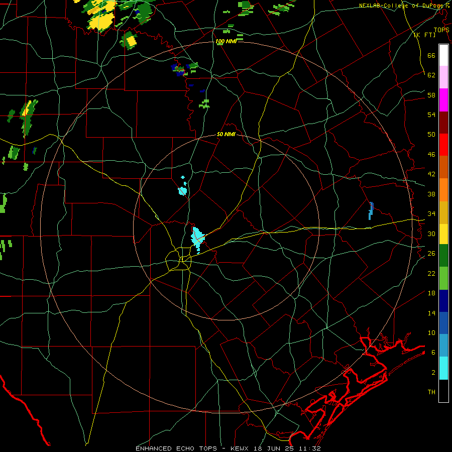
Task: Pick the dark red (maroon) legend swatch
Action: tap(443, 122)
